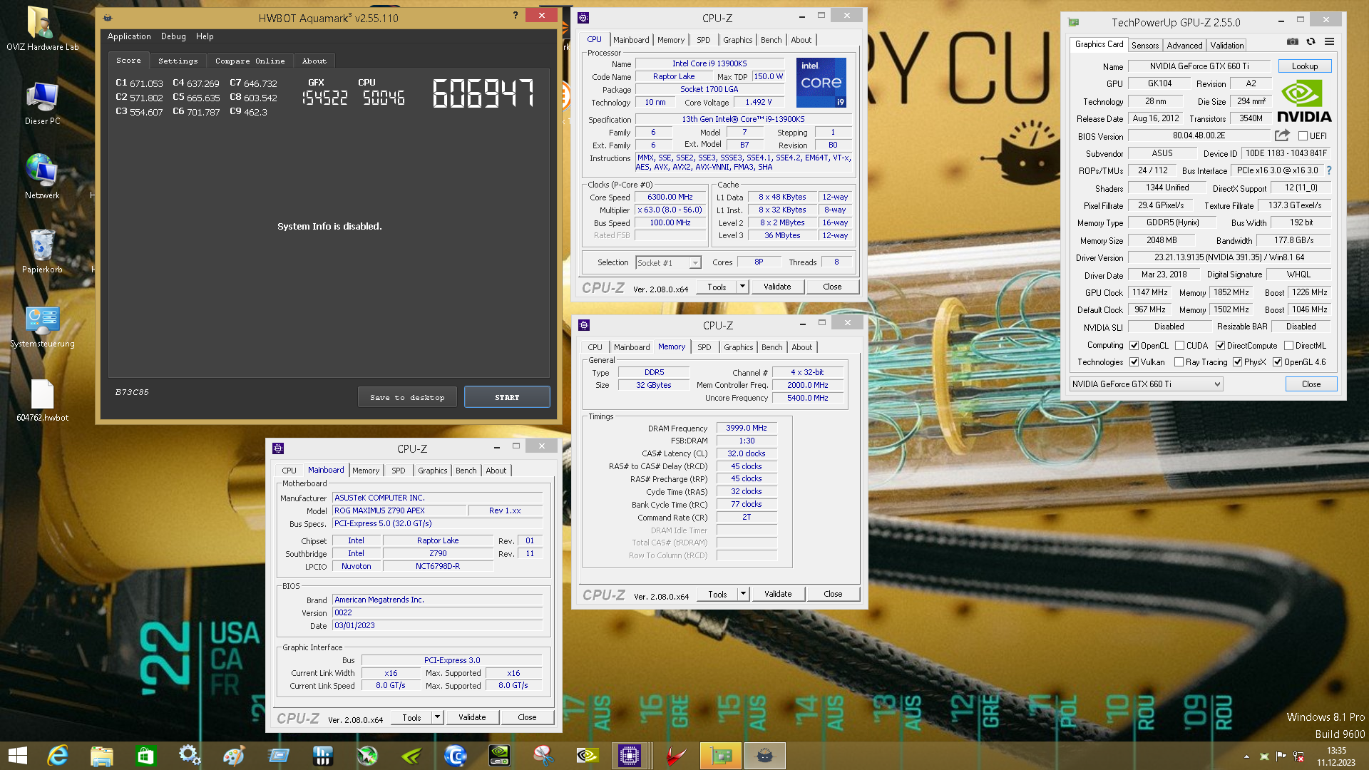Image resolution: width=1369 pixels, height=770 pixels.
Task: Toggle the UEFI checkbox in GPU-Z
Action: 1303,136
